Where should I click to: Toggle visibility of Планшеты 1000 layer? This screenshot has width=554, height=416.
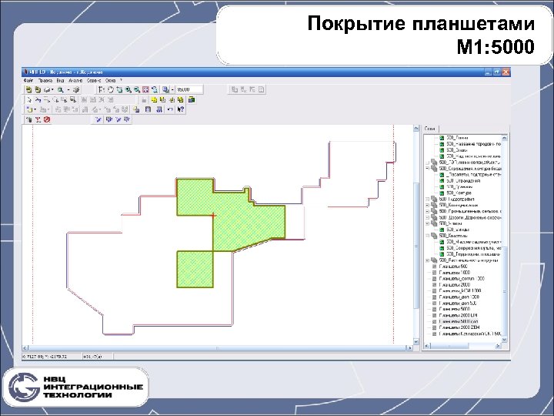(435, 273)
